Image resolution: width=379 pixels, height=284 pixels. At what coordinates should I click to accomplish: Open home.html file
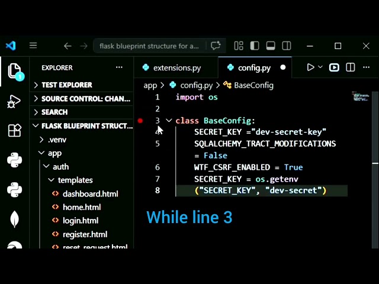[x=82, y=207]
